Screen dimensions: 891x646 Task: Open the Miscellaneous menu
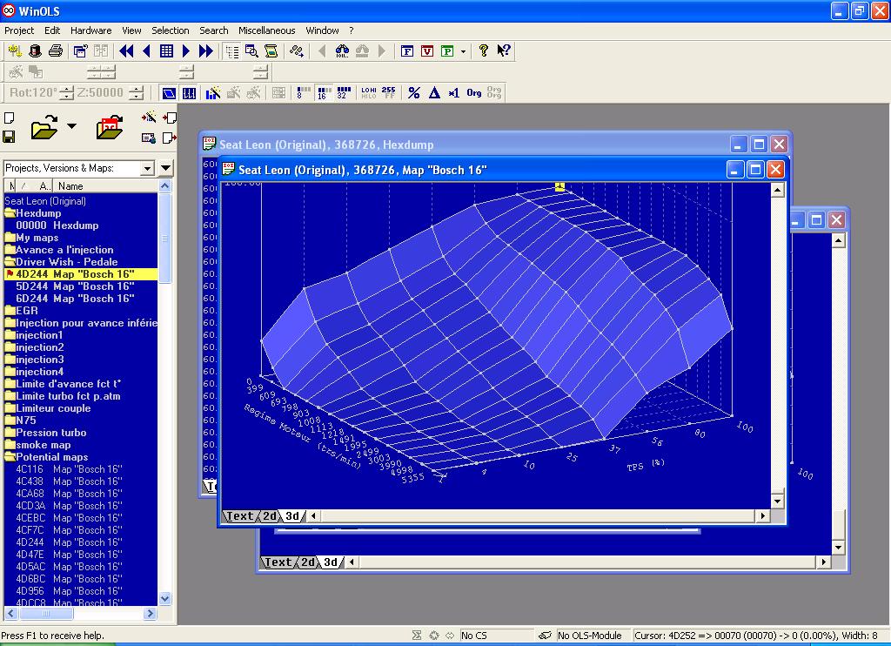coord(266,30)
